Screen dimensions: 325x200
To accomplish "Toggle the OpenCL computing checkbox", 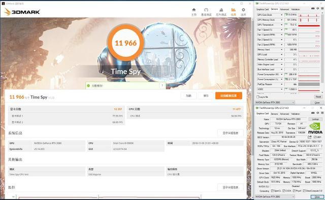I will [272, 191].
